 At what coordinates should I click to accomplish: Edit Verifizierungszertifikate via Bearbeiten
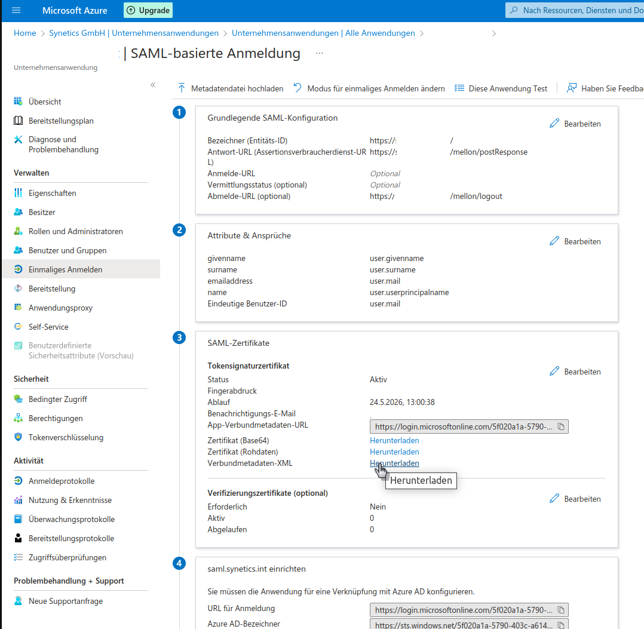click(575, 499)
